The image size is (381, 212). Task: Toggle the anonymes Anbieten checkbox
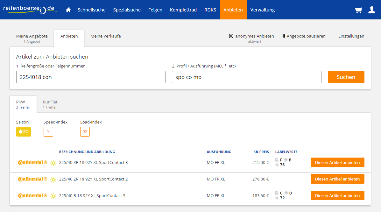[231, 36]
